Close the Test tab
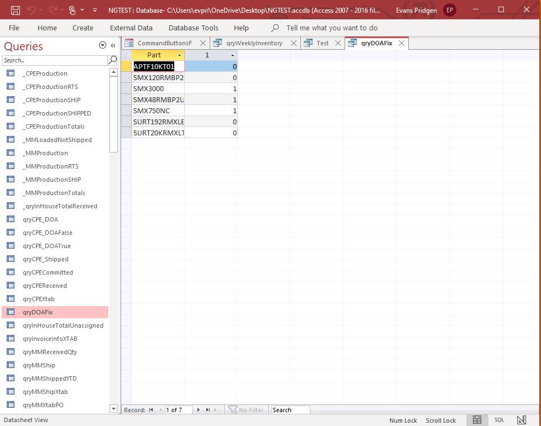Image resolution: width=541 pixels, height=426 pixels. 338,43
